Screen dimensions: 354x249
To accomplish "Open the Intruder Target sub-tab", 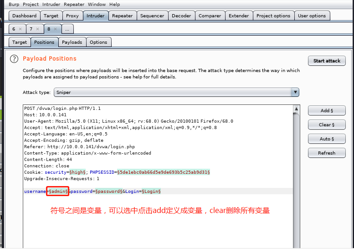I will (20, 42).
